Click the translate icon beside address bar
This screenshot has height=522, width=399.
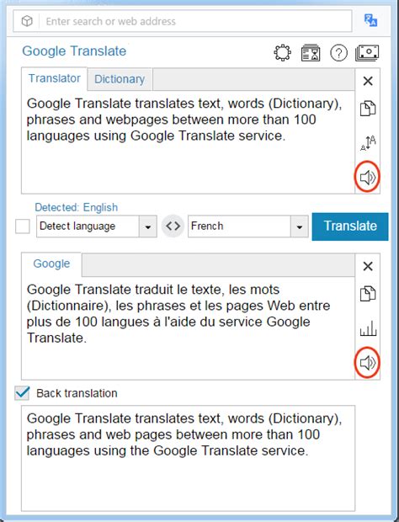coord(370,20)
